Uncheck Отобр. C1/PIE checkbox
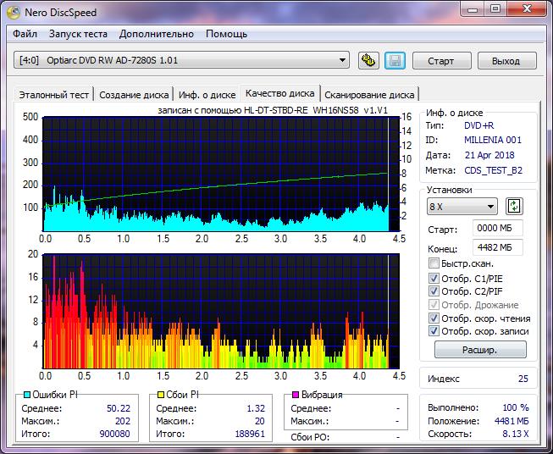 click(434, 278)
